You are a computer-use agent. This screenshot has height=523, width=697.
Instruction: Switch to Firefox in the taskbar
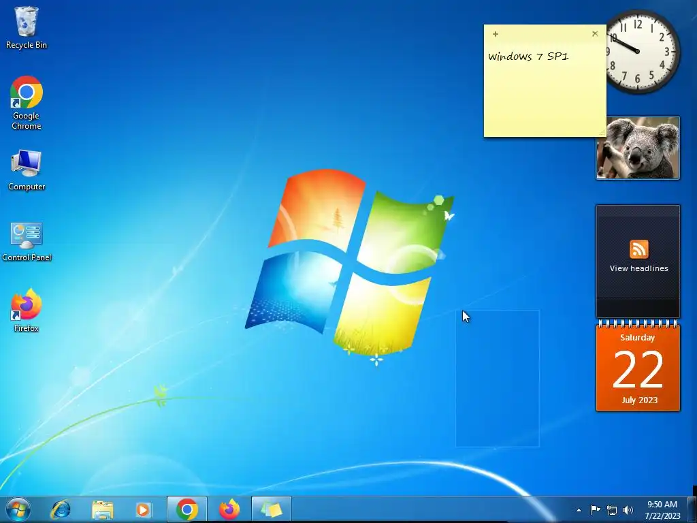[x=229, y=509]
